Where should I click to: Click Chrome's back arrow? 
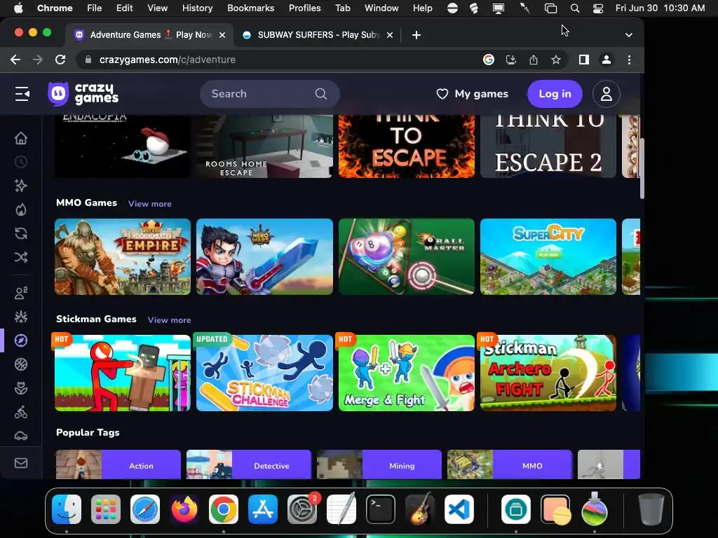pos(15,60)
